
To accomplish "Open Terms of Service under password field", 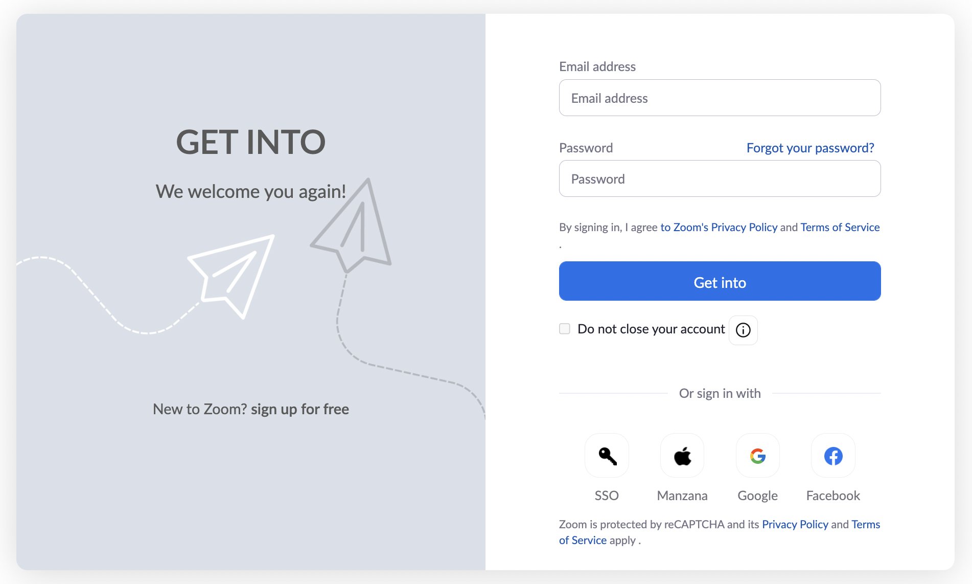I will point(840,227).
